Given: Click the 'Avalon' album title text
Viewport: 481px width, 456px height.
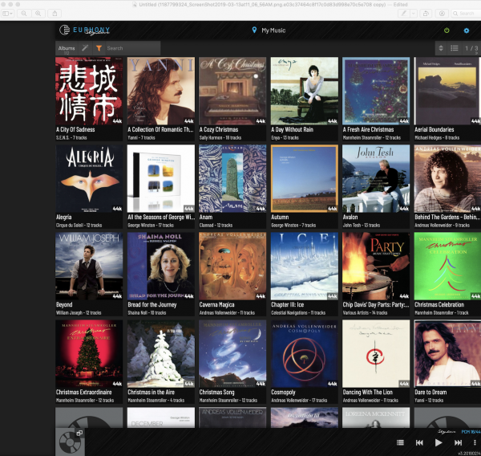Looking at the screenshot, I should 350,217.
